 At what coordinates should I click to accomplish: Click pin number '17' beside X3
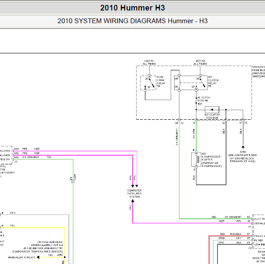pos(240,123)
